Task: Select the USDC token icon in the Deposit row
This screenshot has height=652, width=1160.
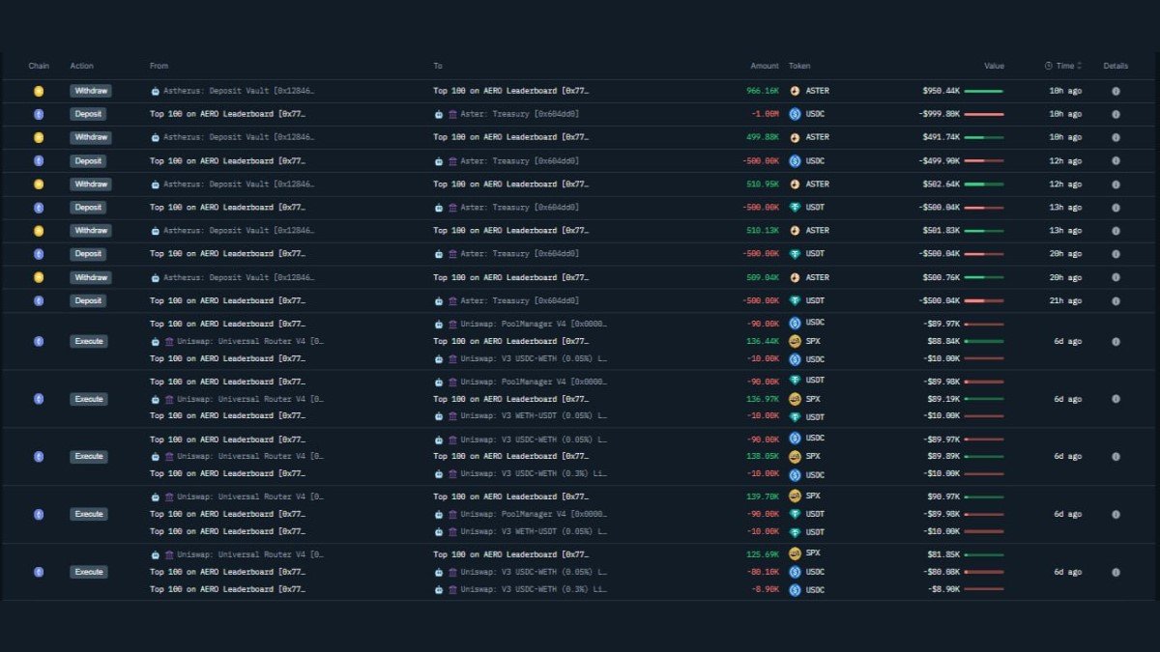Action: coord(795,113)
